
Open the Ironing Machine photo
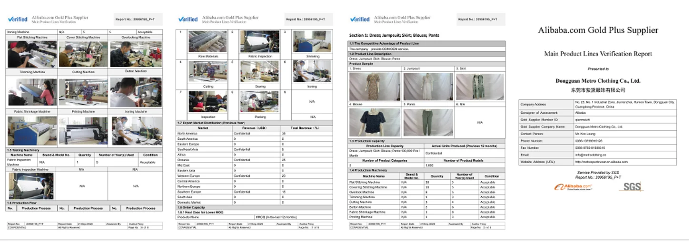click(x=136, y=131)
